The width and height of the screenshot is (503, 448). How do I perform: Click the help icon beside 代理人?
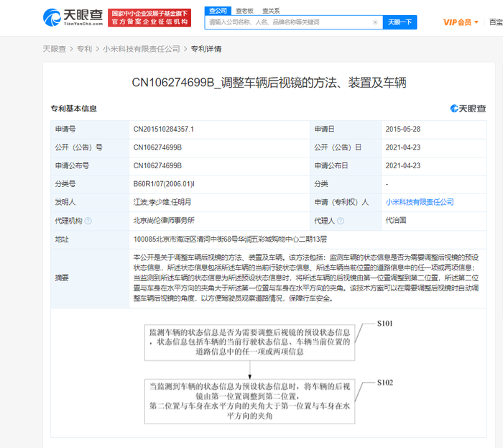[x=341, y=221]
